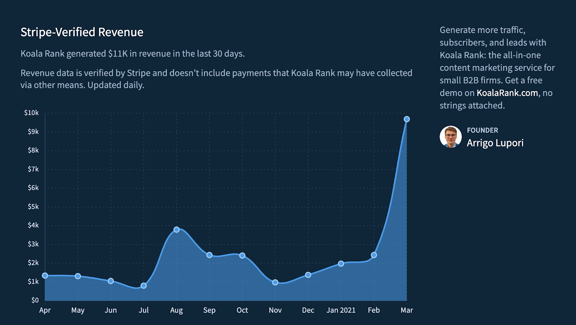Open Arrigo Lupori founder name link

pyautogui.click(x=495, y=143)
